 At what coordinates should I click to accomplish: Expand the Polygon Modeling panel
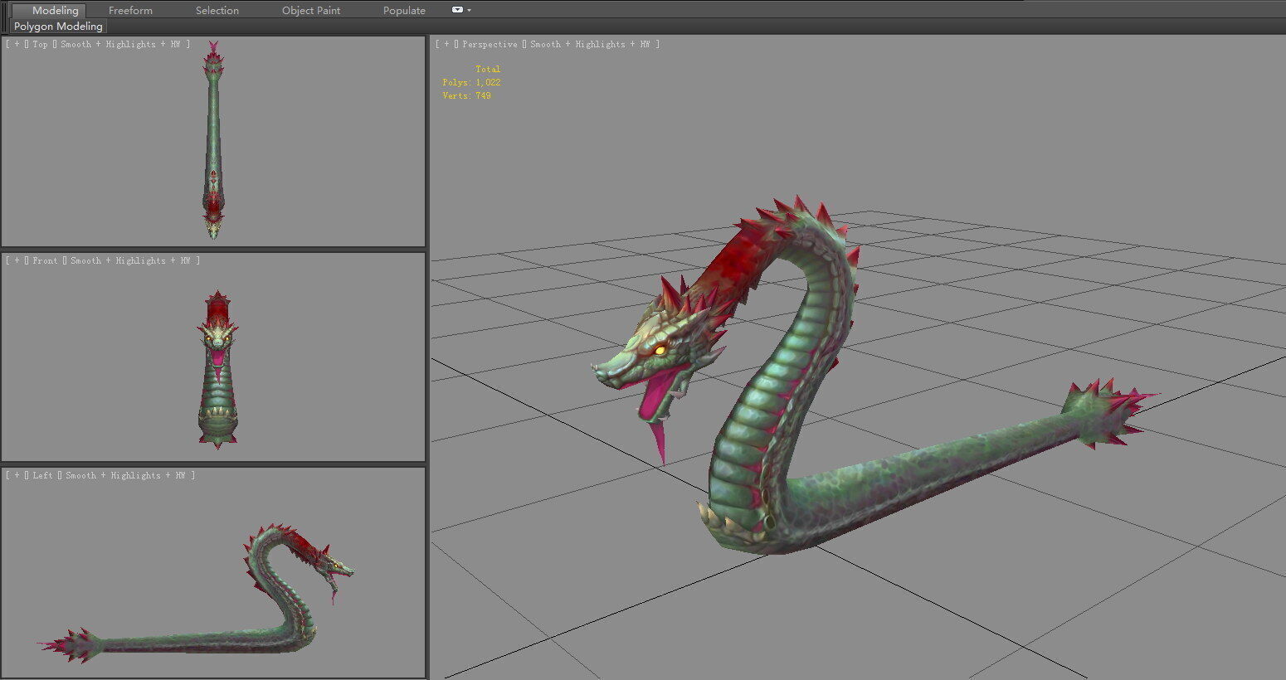[58, 27]
